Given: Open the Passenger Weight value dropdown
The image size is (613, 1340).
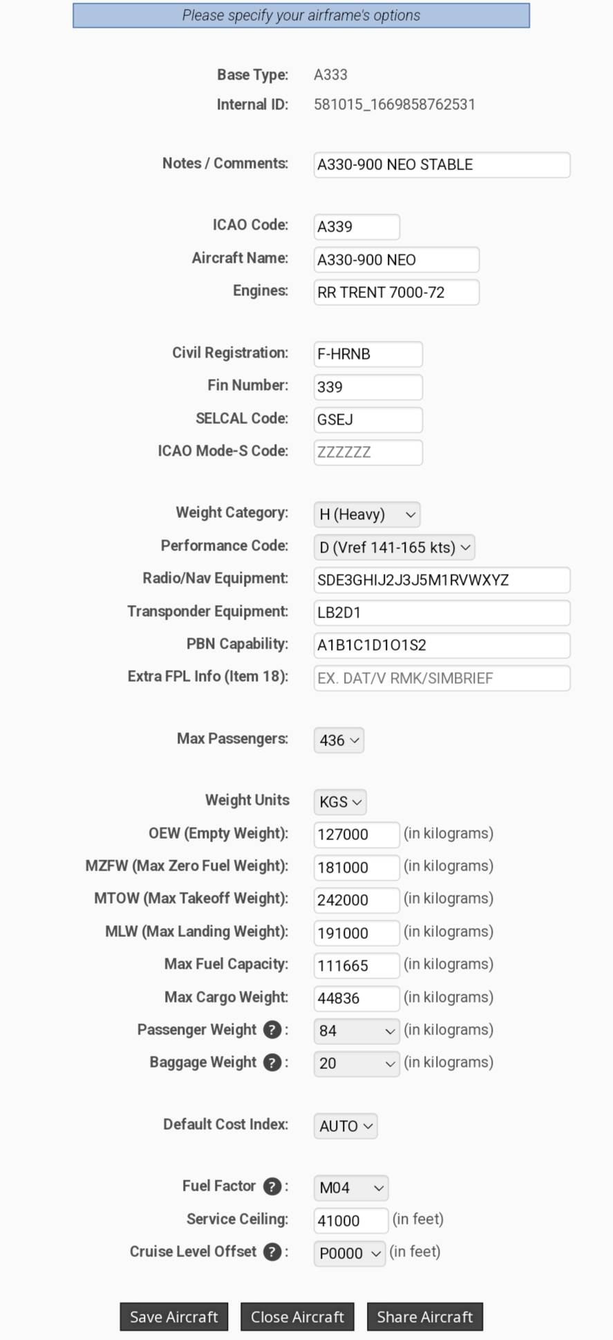Looking at the screenshot, I should pyautogui.click(x=357, y=1031).
